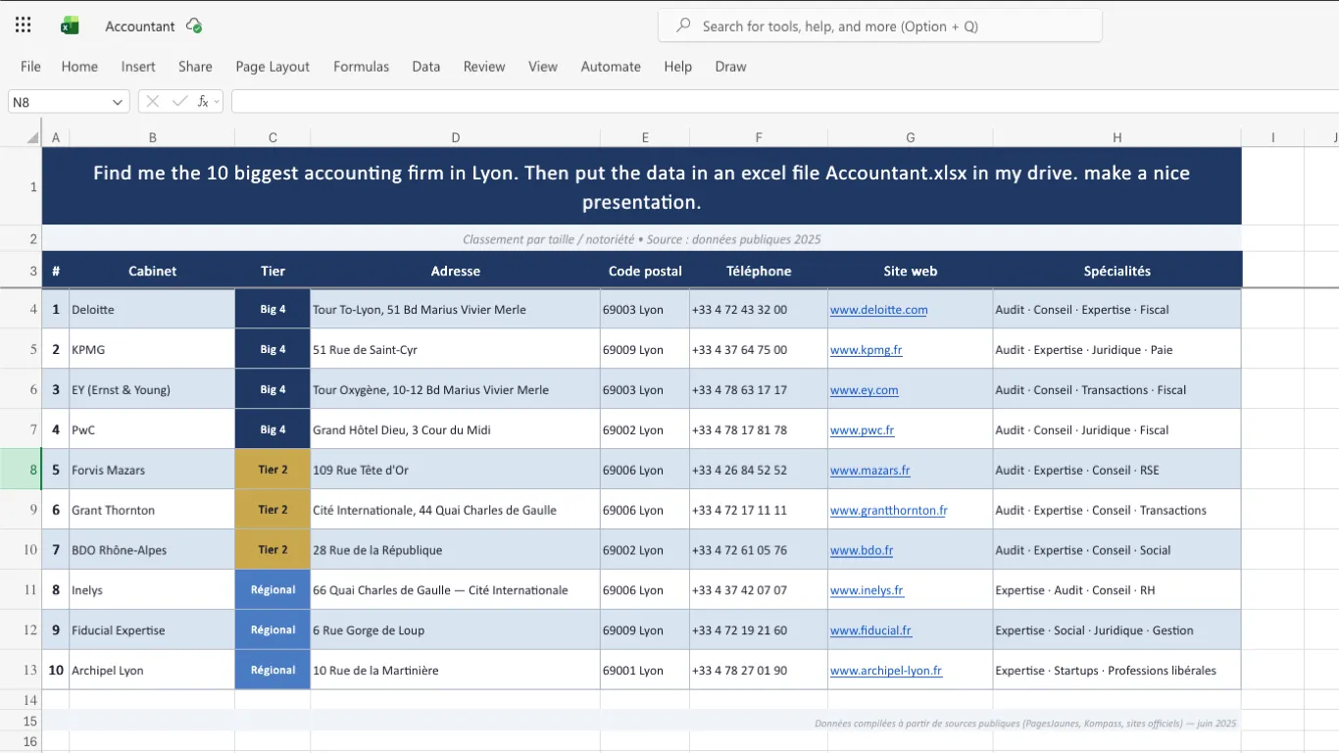Click the cancel formula X icon

[x=152, y=101]
